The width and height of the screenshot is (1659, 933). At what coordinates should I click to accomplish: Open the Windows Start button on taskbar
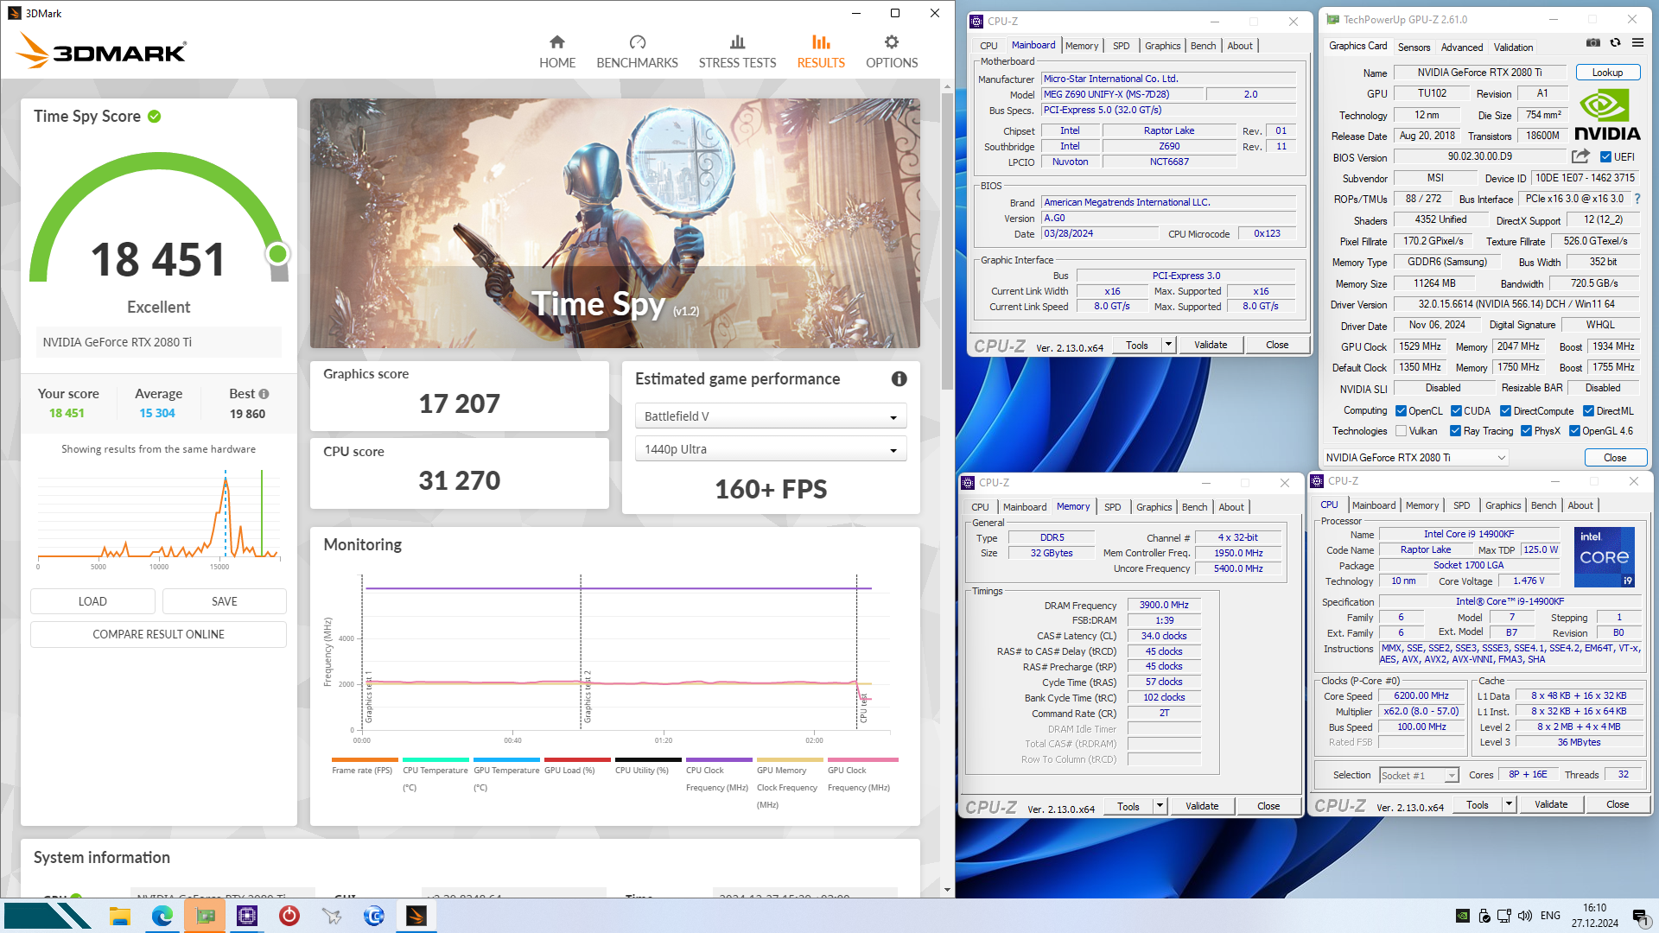pos(48,916)
